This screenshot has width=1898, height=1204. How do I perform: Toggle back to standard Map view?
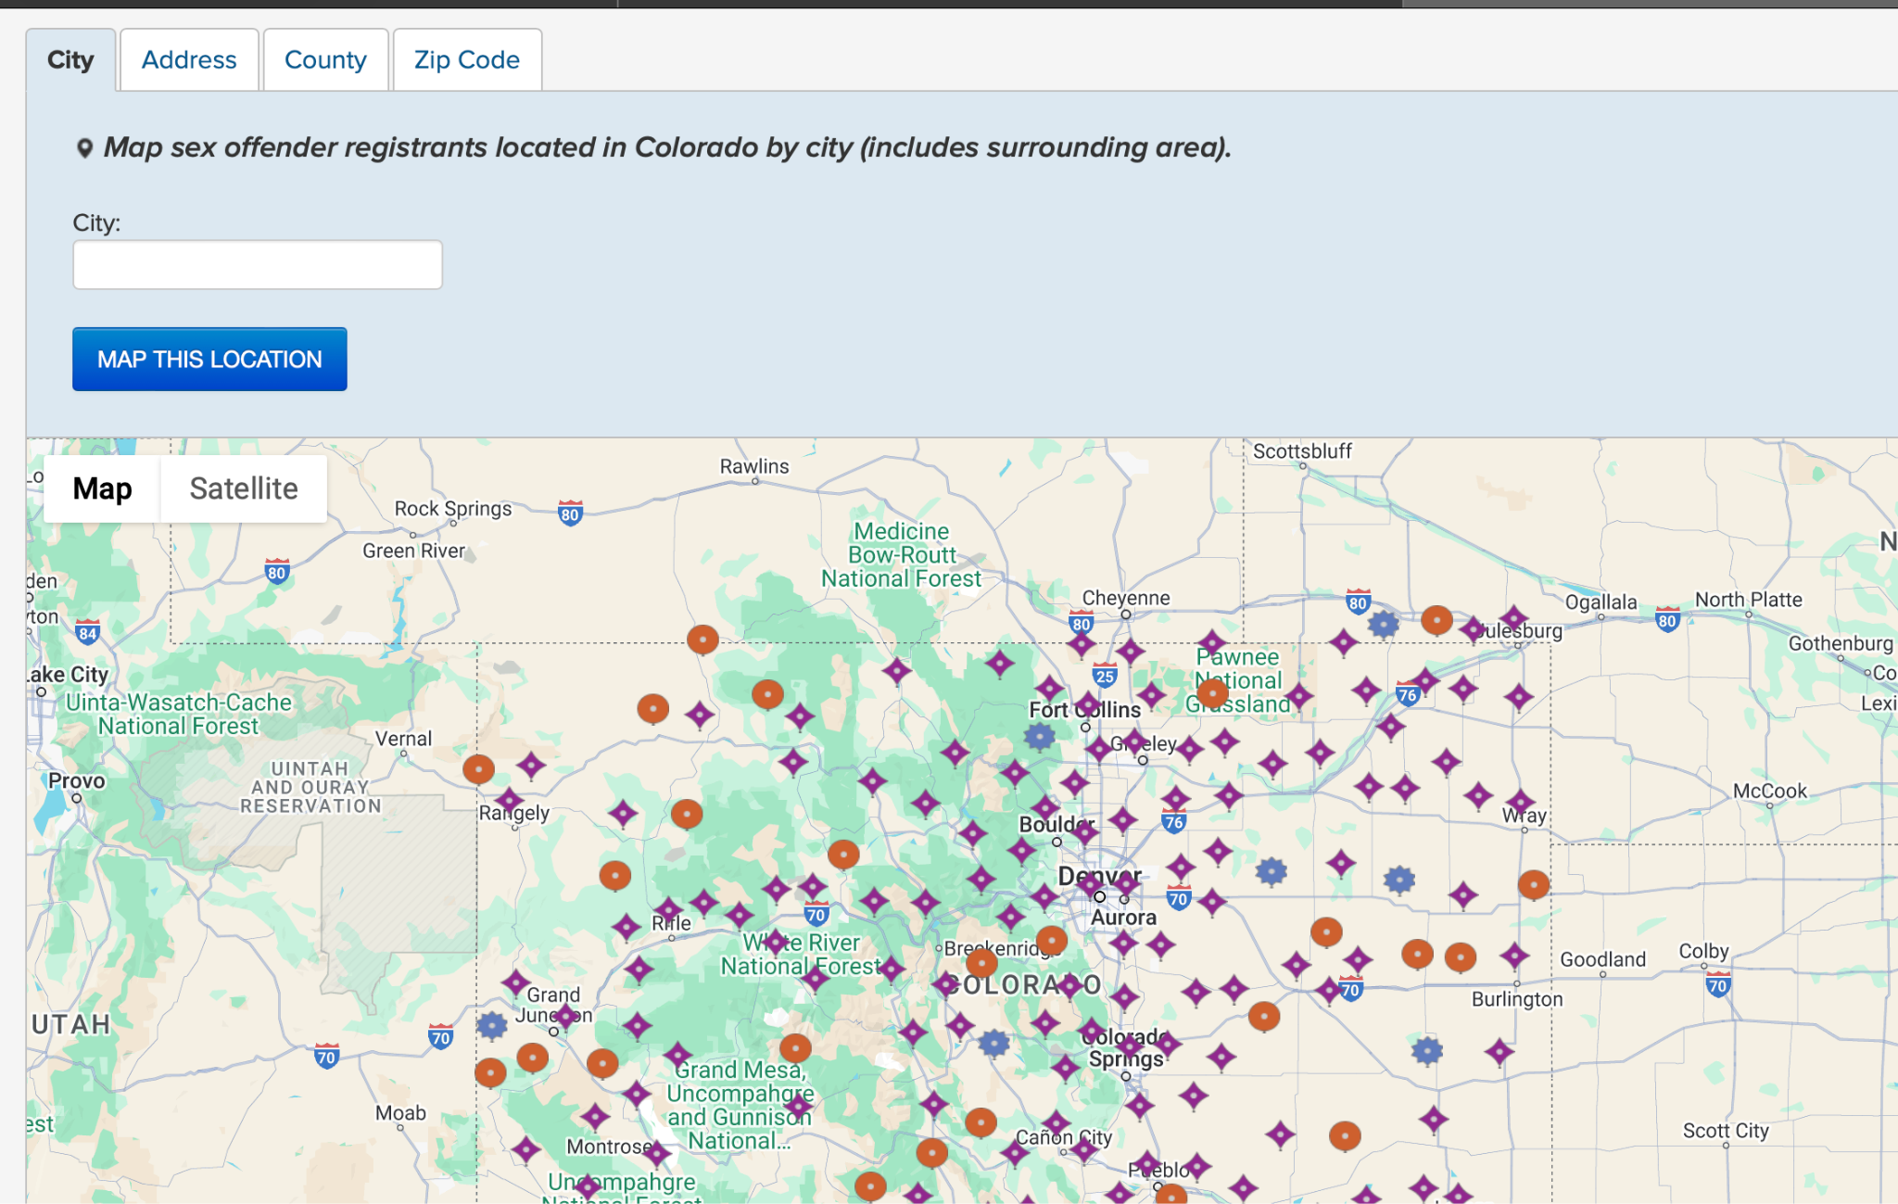point(102,488)
